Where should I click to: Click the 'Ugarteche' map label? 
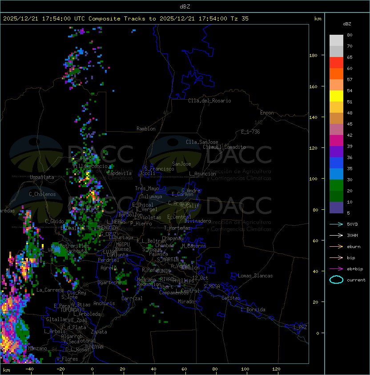pyautogui.click(x=110, y=282)
